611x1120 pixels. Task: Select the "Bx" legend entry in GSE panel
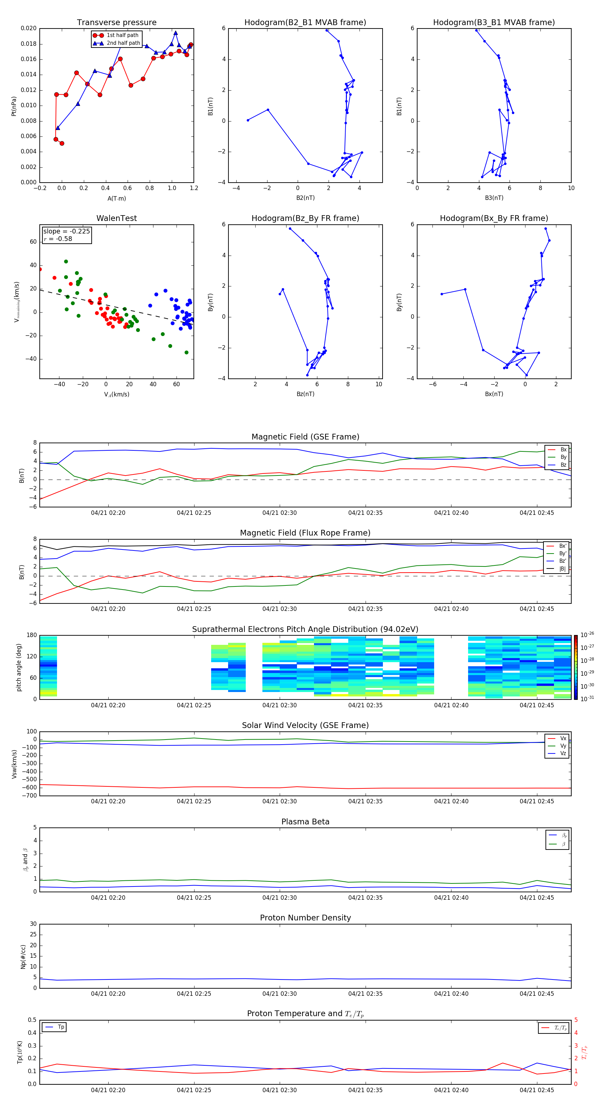[557, 450]
